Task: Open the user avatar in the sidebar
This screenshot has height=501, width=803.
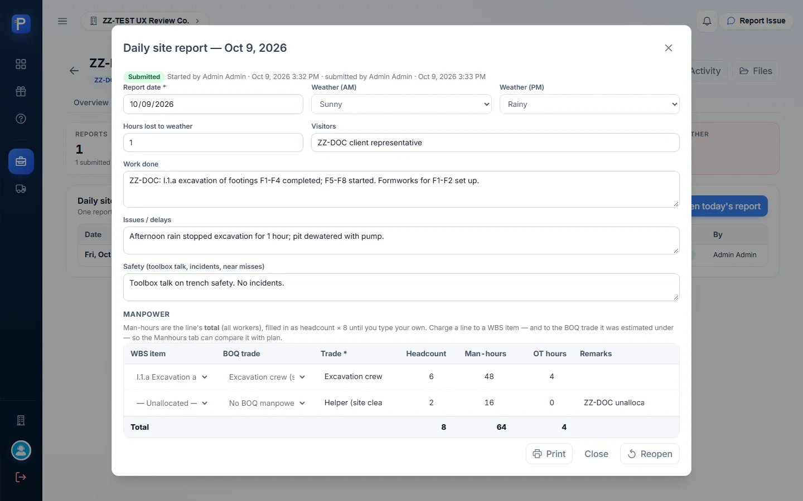Action: [x=21, y=450]
